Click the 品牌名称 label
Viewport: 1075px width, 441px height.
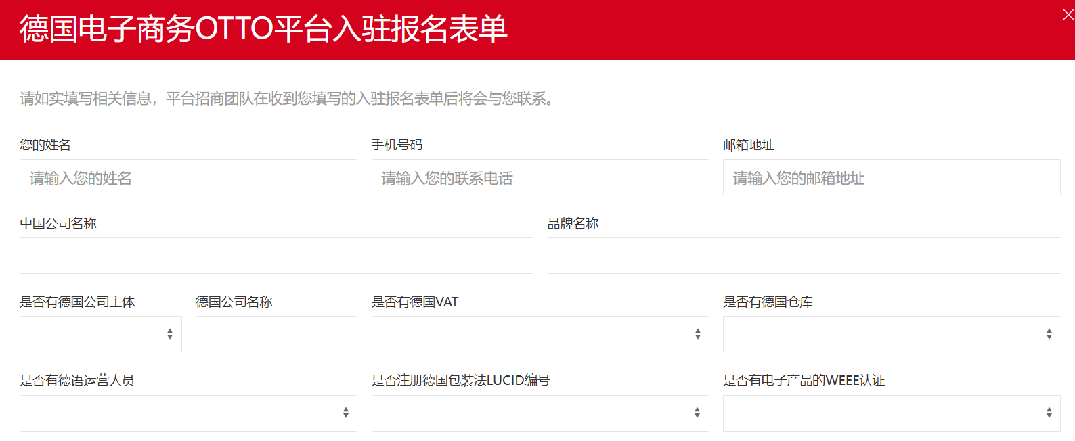tap(573, 223)
